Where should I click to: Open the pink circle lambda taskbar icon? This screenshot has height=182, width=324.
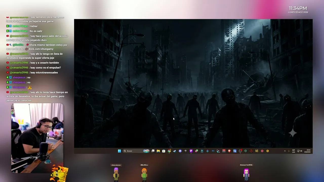[x=262, y=151]
